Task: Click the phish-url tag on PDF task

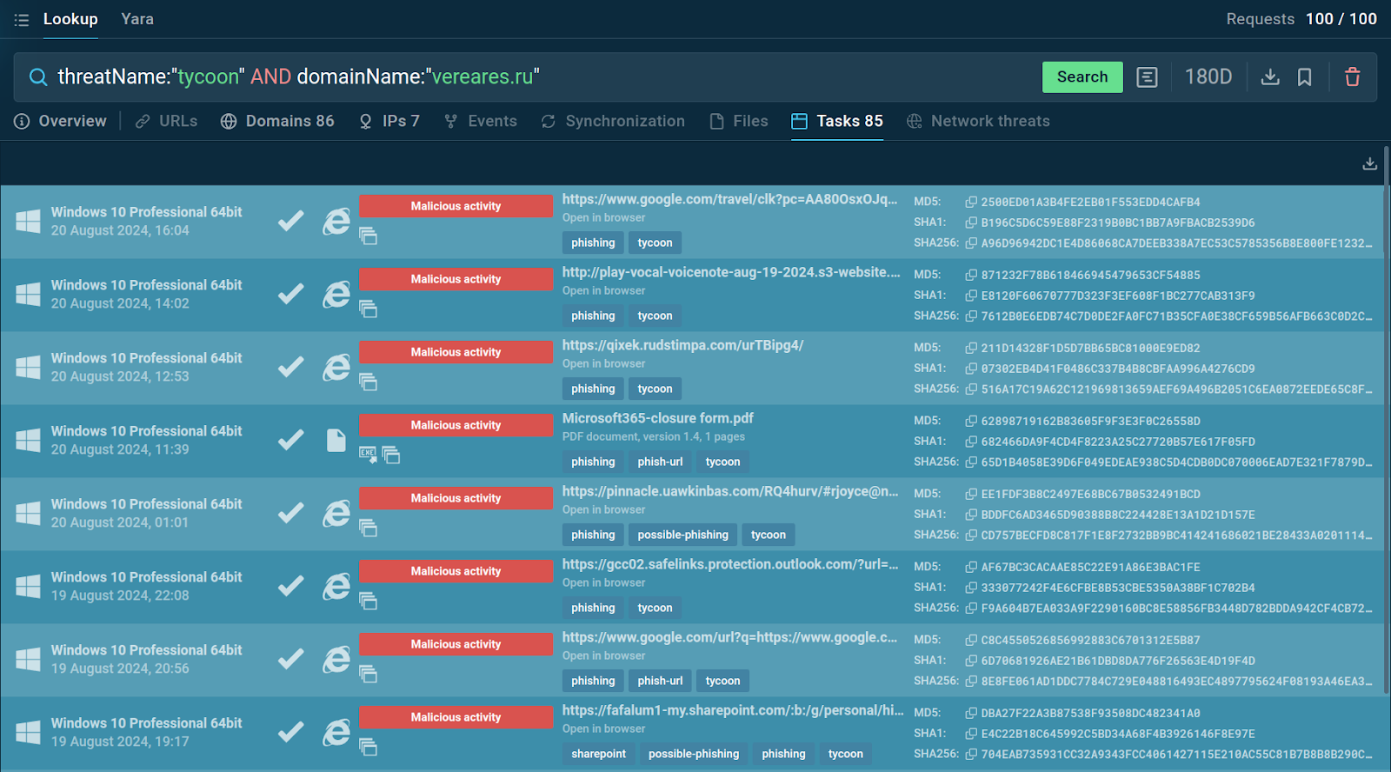Action: click(660, 462)
